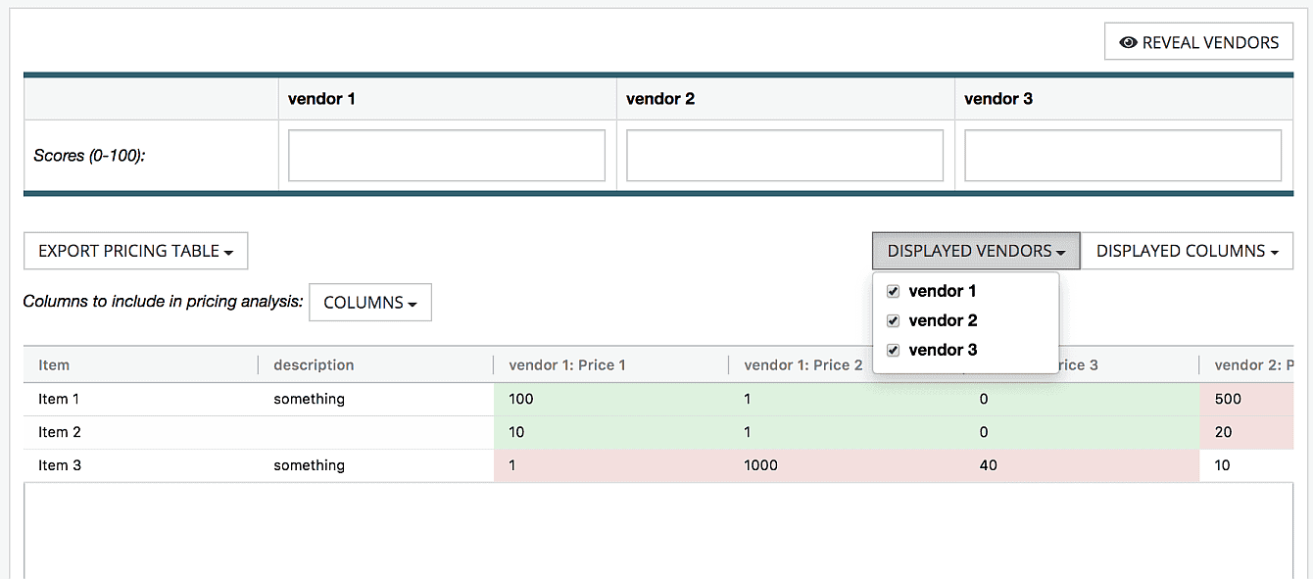
Task: Click the red cell with value 40
Action: tap(1082, 465)
